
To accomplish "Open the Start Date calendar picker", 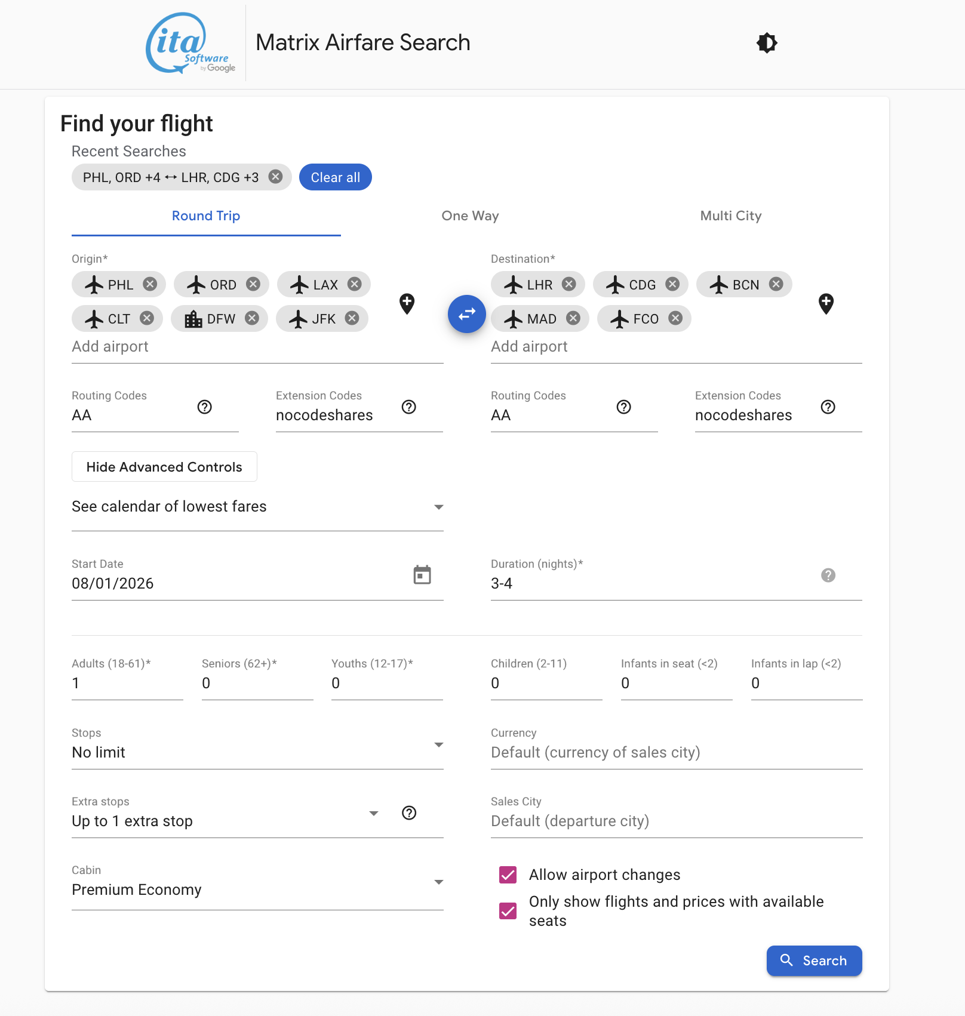I will [x=422, y=575].
